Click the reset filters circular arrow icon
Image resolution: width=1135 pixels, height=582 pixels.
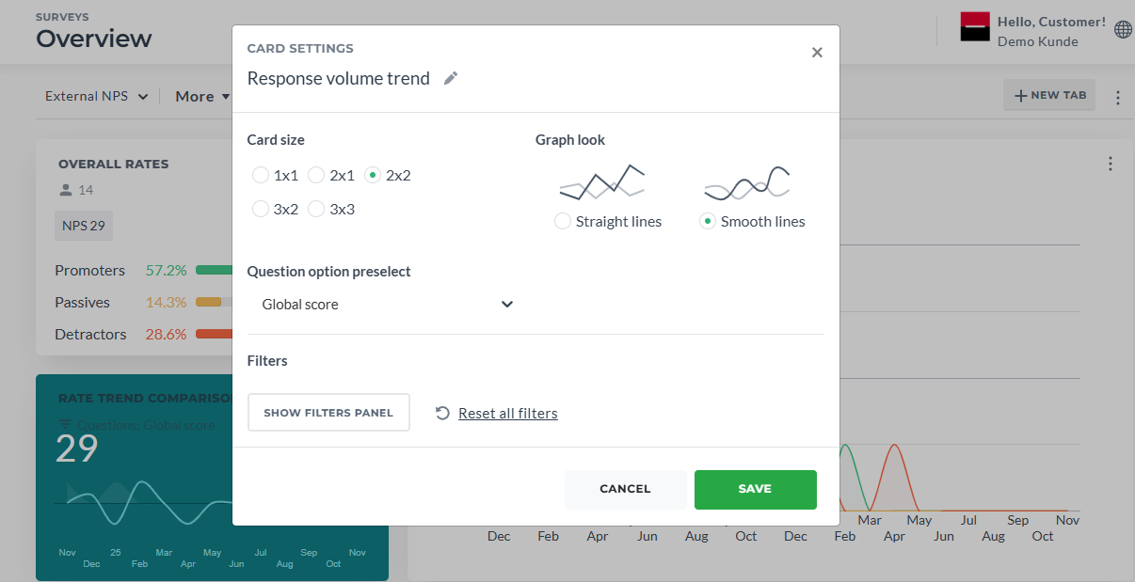coord(443,413)
